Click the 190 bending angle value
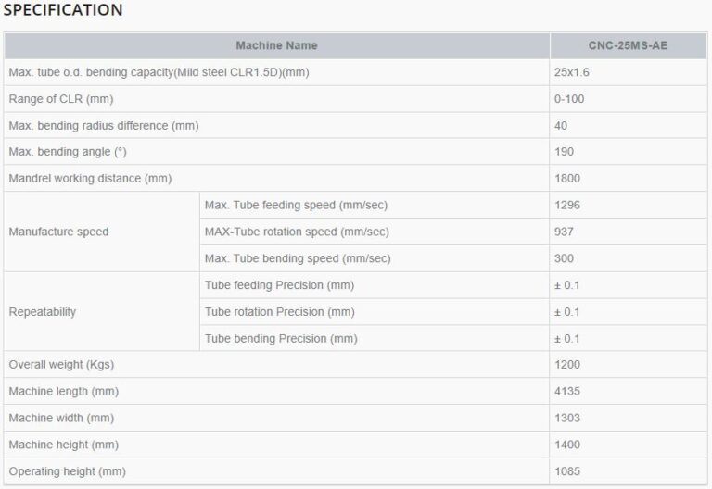 (564, 152)
